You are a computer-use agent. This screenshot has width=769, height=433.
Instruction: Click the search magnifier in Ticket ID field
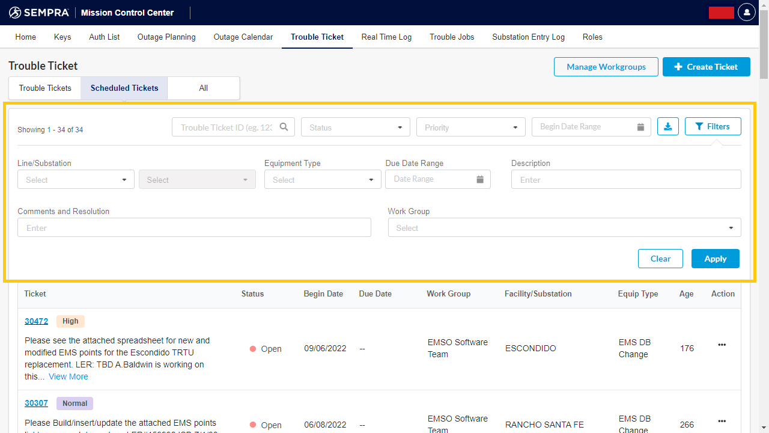pos(284,127)
